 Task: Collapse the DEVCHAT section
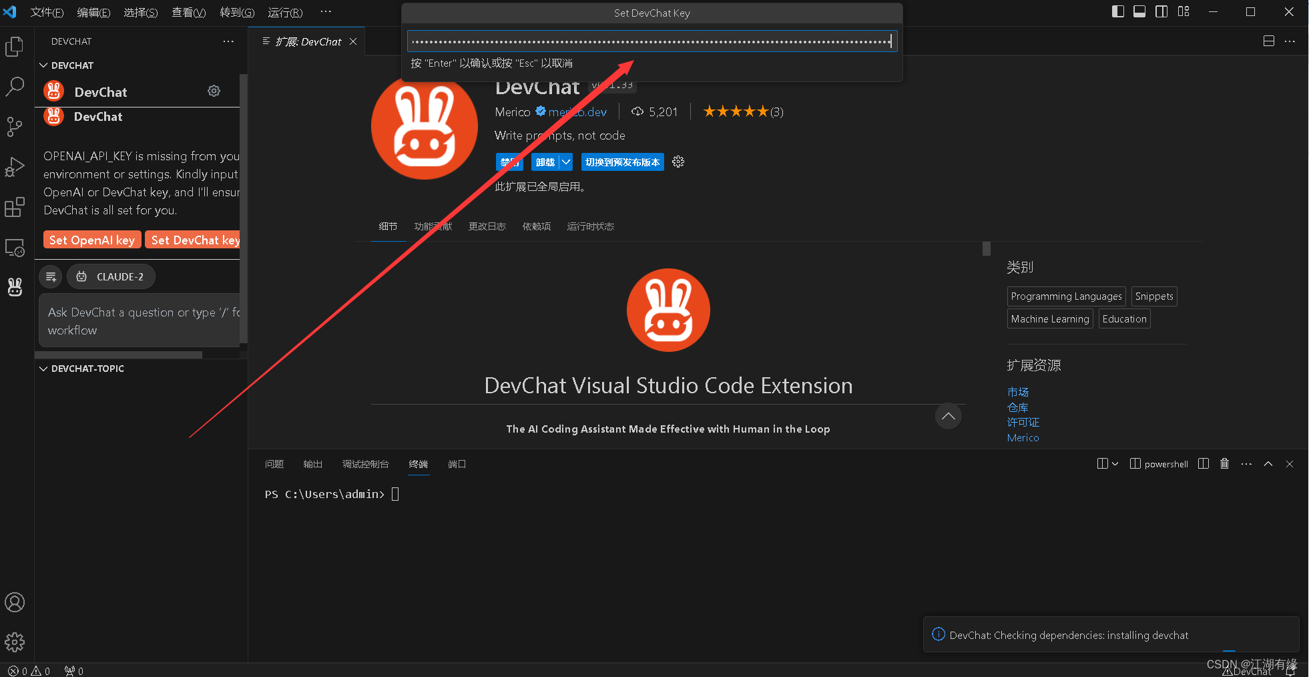[43, 65]
